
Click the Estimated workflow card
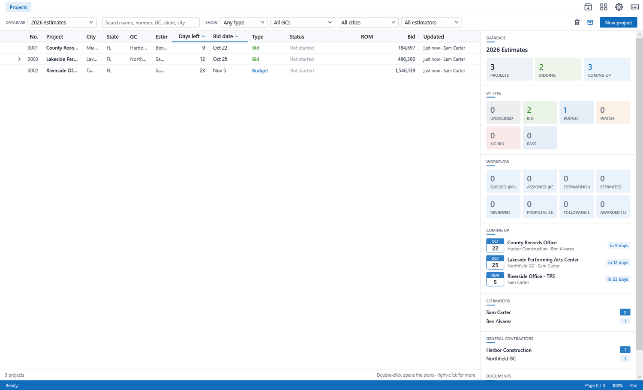pyautogui.click(x=613, y=181)
